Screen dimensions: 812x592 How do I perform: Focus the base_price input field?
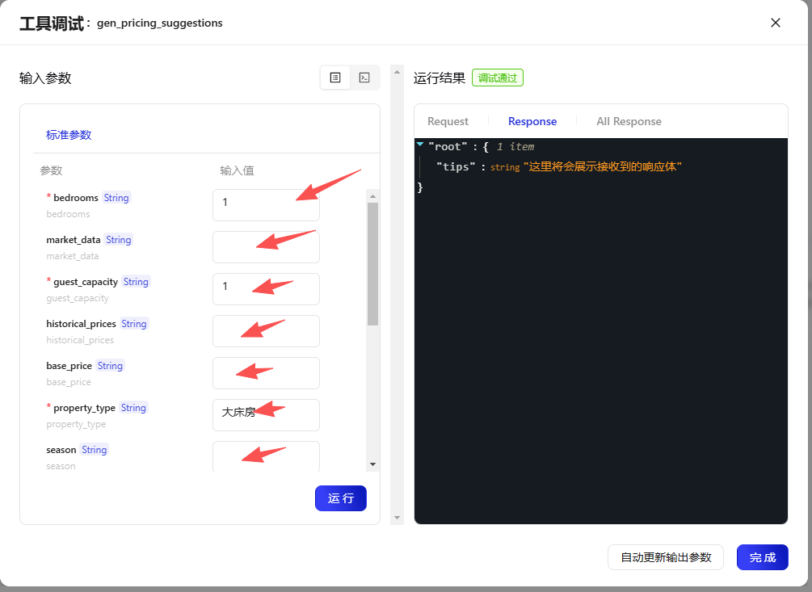tap(266, 373)
